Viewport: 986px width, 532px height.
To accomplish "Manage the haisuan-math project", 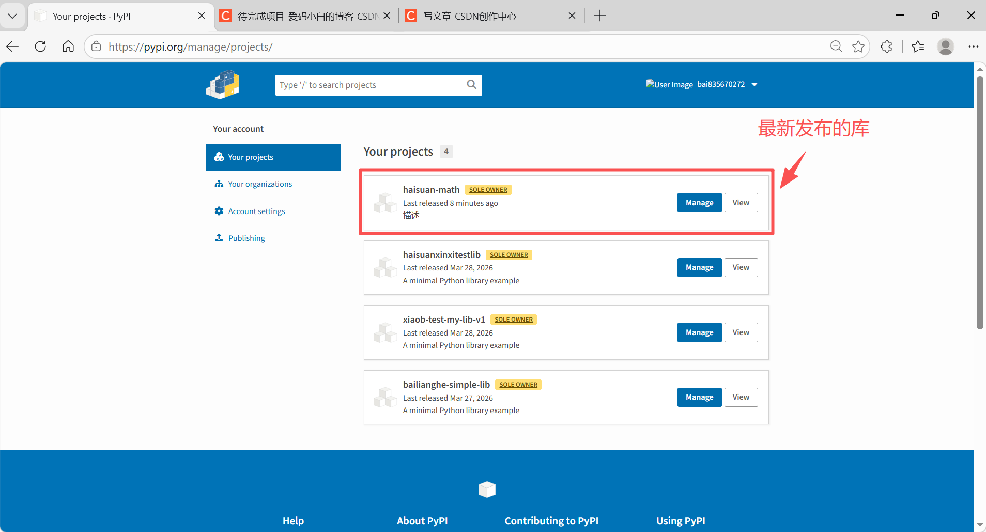I will (x=699, y=203).
